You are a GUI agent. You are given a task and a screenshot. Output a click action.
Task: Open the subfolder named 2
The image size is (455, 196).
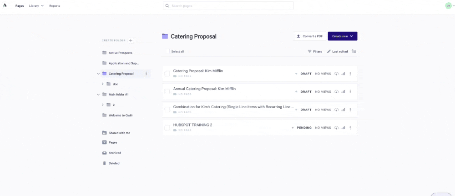click(x=111, y=105)
